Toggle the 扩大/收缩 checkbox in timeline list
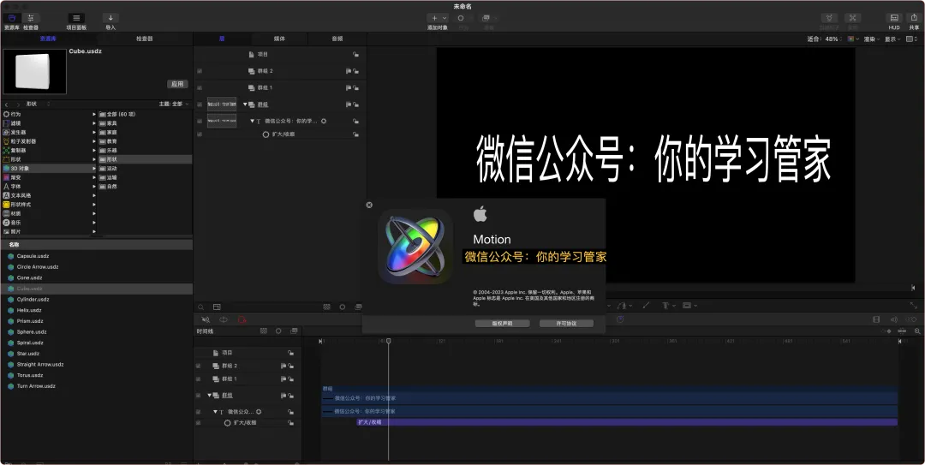The image size is (925, 465). 198,423
